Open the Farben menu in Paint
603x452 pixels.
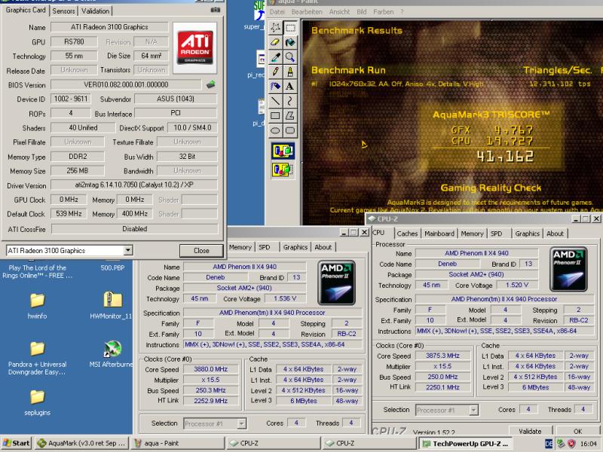coord(383,12)
